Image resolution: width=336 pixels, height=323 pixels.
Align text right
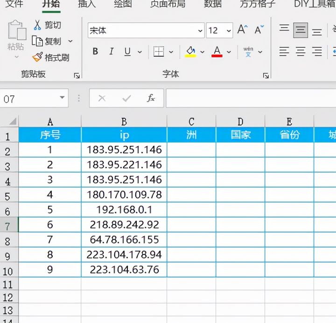pyautogui.click(x=317, y=51)
